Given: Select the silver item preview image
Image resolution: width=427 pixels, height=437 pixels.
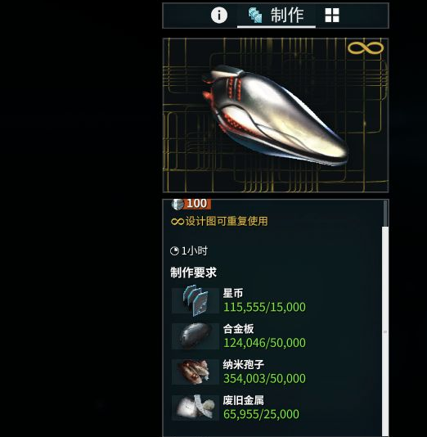Looking at the screenshot, I should point(276,115).
